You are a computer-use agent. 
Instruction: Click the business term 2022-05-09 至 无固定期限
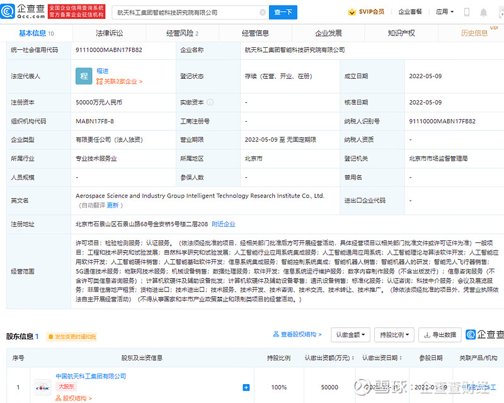coord(280,140)
